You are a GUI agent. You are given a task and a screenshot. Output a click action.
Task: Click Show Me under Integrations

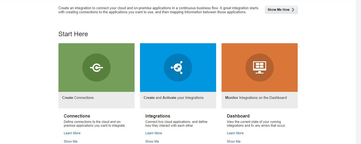point(152,142)
